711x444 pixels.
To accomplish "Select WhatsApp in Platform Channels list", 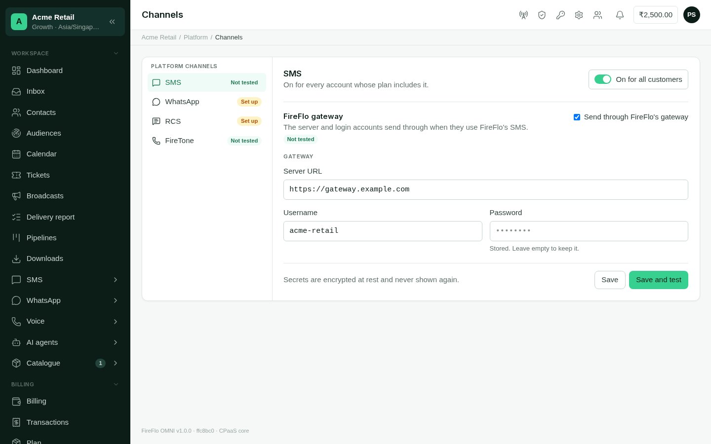I will pos(207,102).
